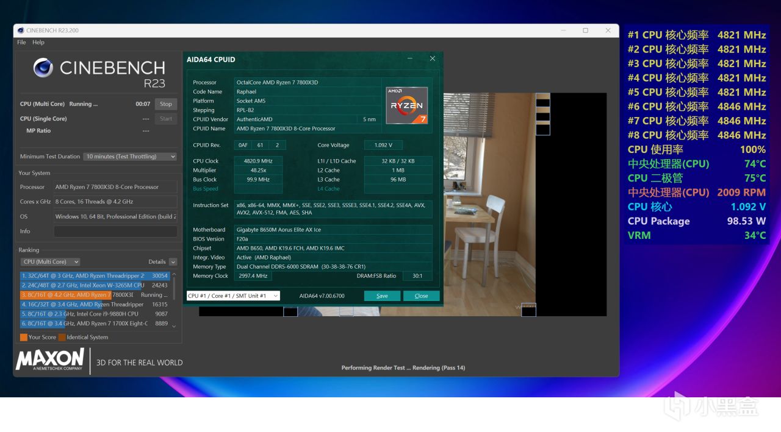Click the VRM 34°C reading
The height and width of the screenshot is (432, 781).
click(x=697, y=235)
